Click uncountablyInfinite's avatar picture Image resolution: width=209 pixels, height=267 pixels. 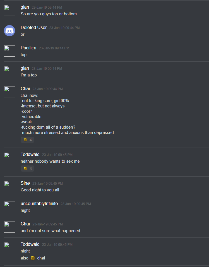(9, 207)
